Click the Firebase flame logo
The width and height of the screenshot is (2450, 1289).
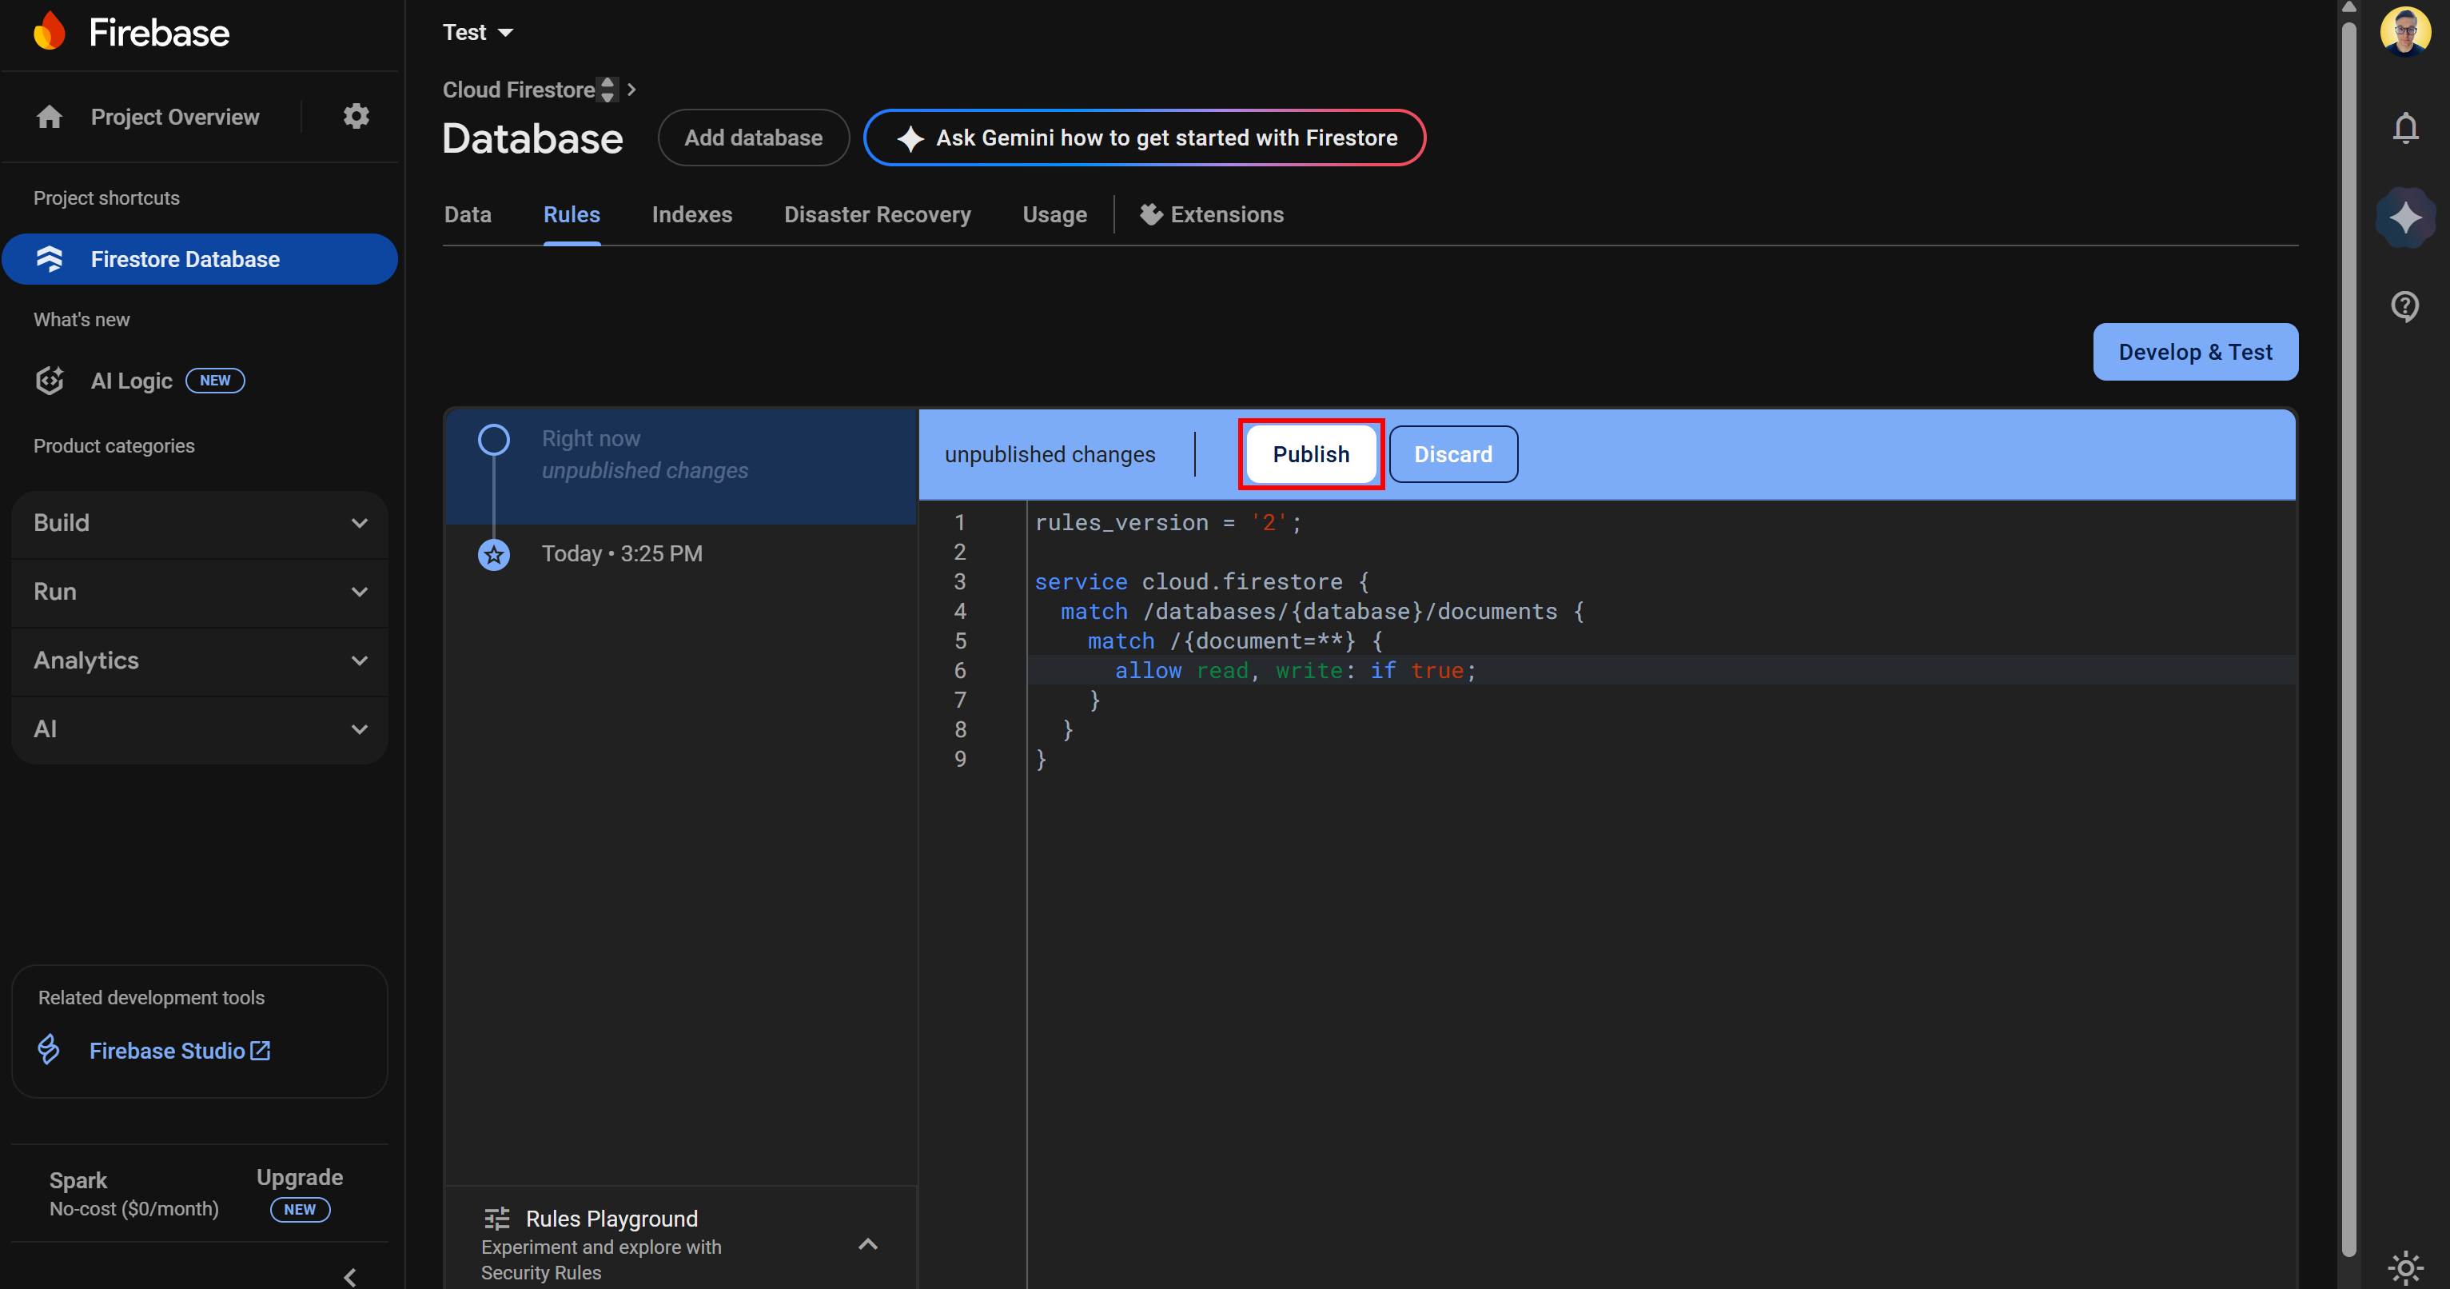click(50, 31)
